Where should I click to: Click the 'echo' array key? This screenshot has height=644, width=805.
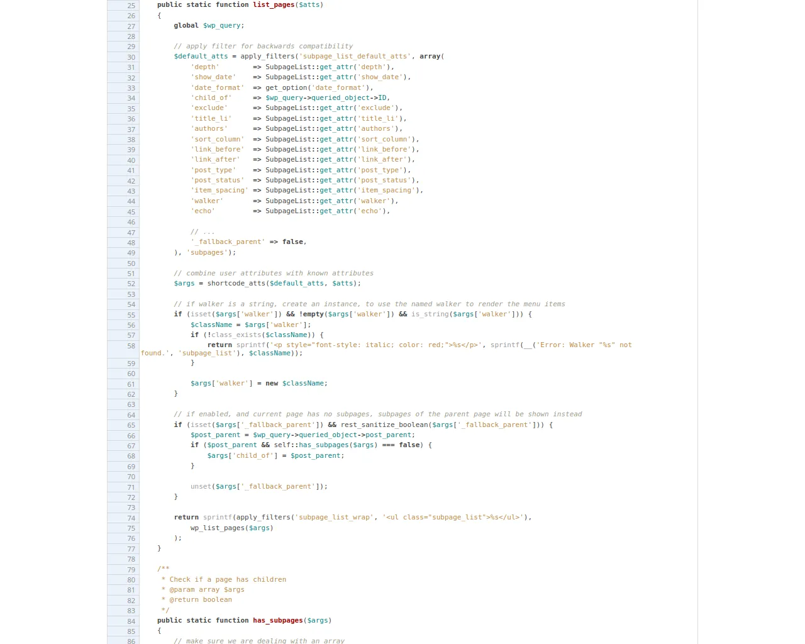pyautogui.click(x=203, y=211)
